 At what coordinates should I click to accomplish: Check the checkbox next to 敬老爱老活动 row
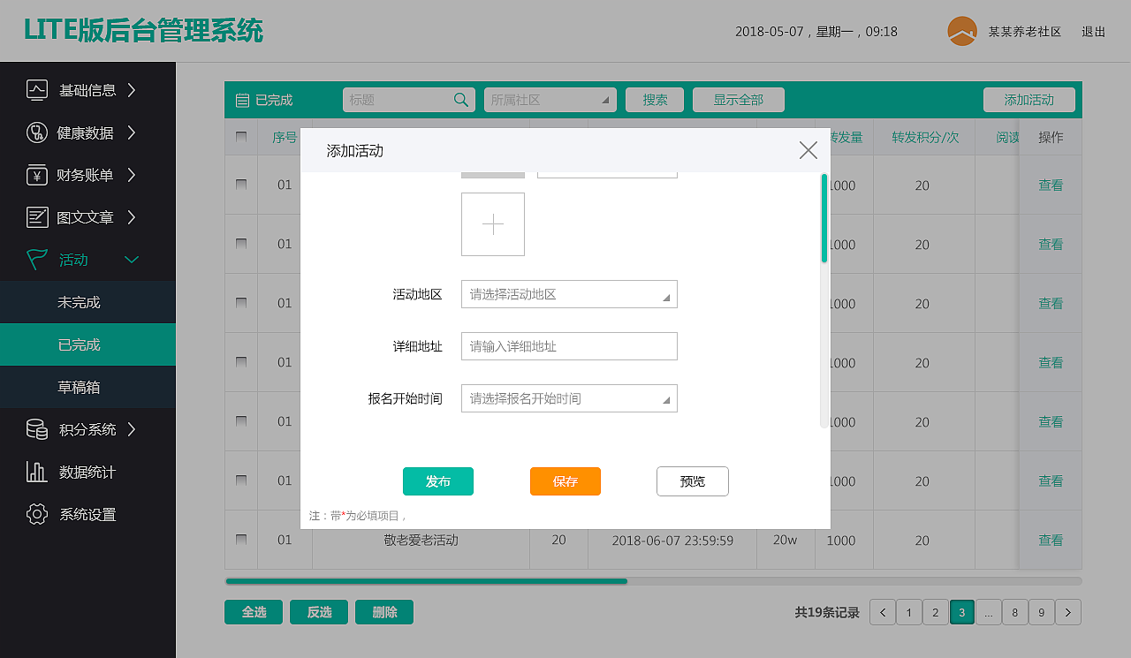[241, 540]
